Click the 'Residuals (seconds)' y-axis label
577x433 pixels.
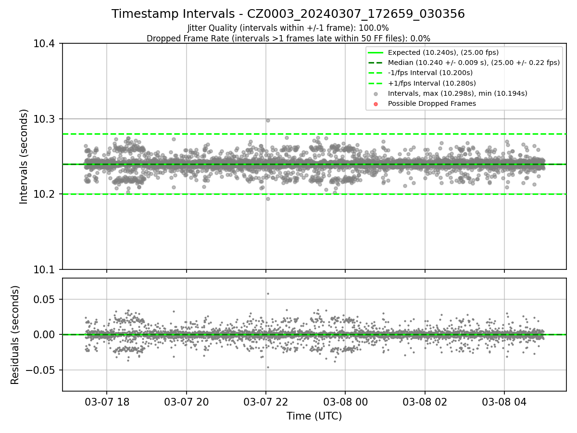[15, 335]
